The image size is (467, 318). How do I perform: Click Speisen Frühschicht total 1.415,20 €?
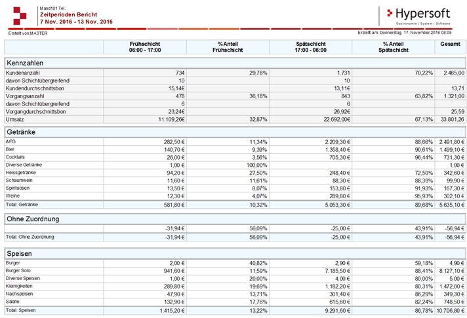point(172,311)
